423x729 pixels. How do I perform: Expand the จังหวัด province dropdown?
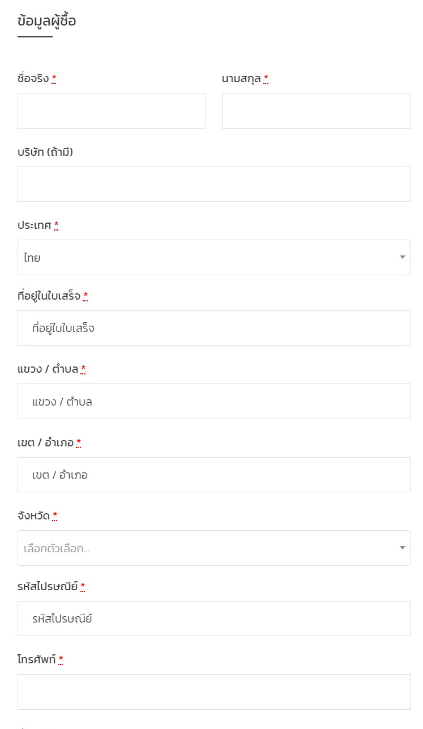point(213,548)
